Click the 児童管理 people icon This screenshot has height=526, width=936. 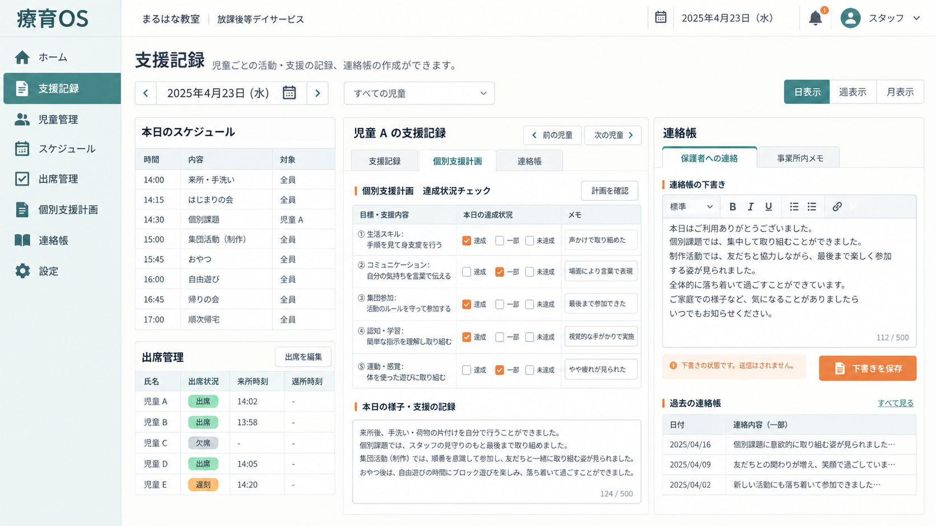click(x=22, y=119)
